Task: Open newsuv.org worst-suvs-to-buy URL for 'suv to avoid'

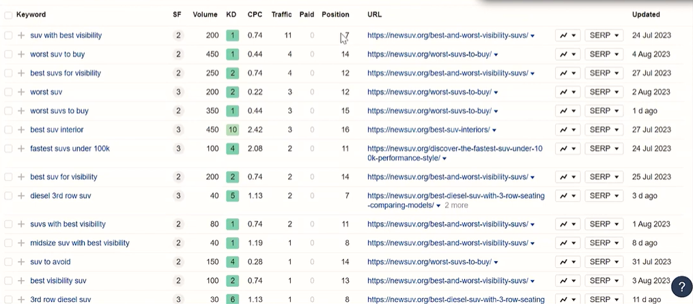Action: 429,262
